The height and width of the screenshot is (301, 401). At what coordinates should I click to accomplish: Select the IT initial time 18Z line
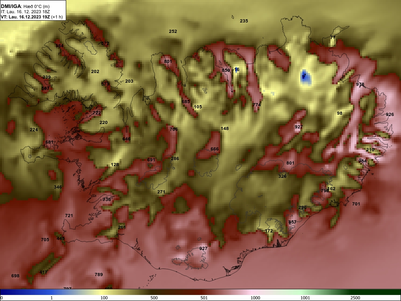click(25, 12)
